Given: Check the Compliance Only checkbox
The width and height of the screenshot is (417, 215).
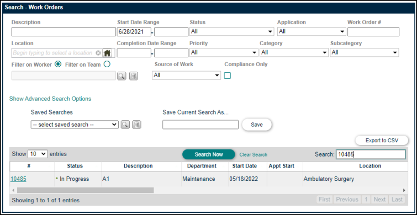Looking at the screenshot, I should click(228, 76).
